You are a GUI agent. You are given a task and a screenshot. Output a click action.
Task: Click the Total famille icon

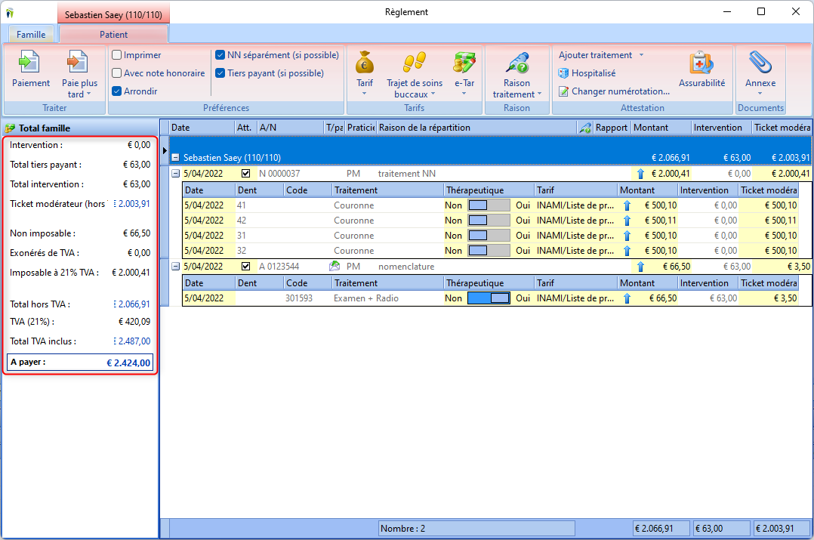tap(10, 128)
